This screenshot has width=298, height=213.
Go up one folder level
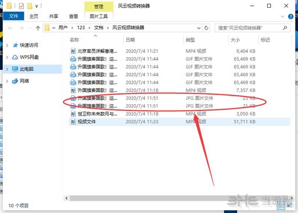click(x=38, y=28)
